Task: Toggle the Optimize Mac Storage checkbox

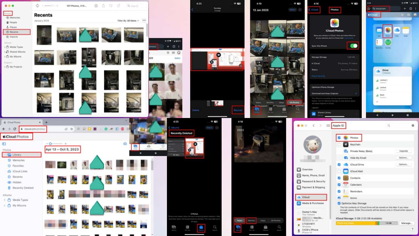Action: pos(339,203)
